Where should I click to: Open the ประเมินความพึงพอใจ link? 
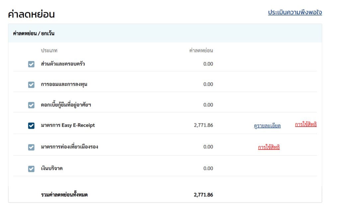click(295, 13)
